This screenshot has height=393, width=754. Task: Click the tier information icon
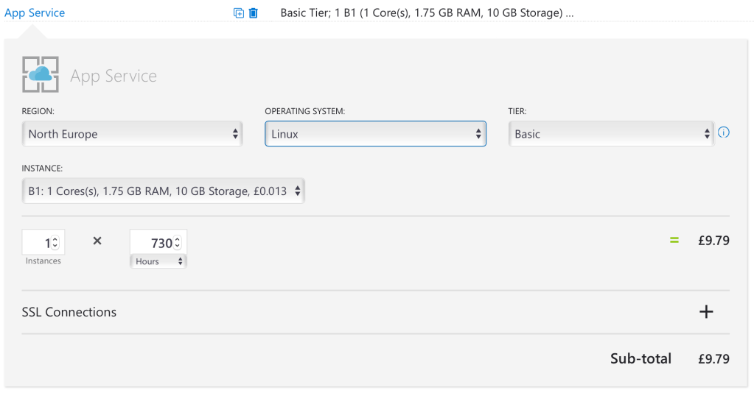(x=723, y=133)
